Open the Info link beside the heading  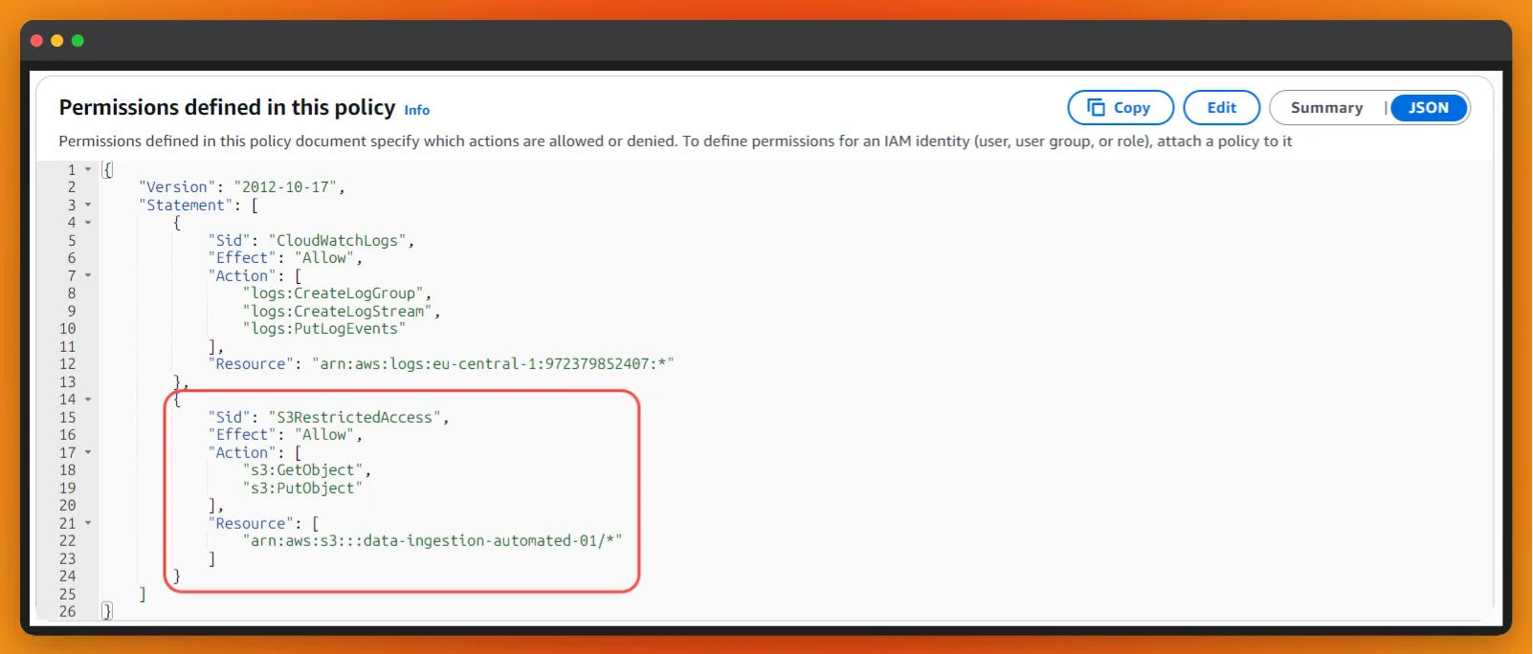[x=416, y=110]
